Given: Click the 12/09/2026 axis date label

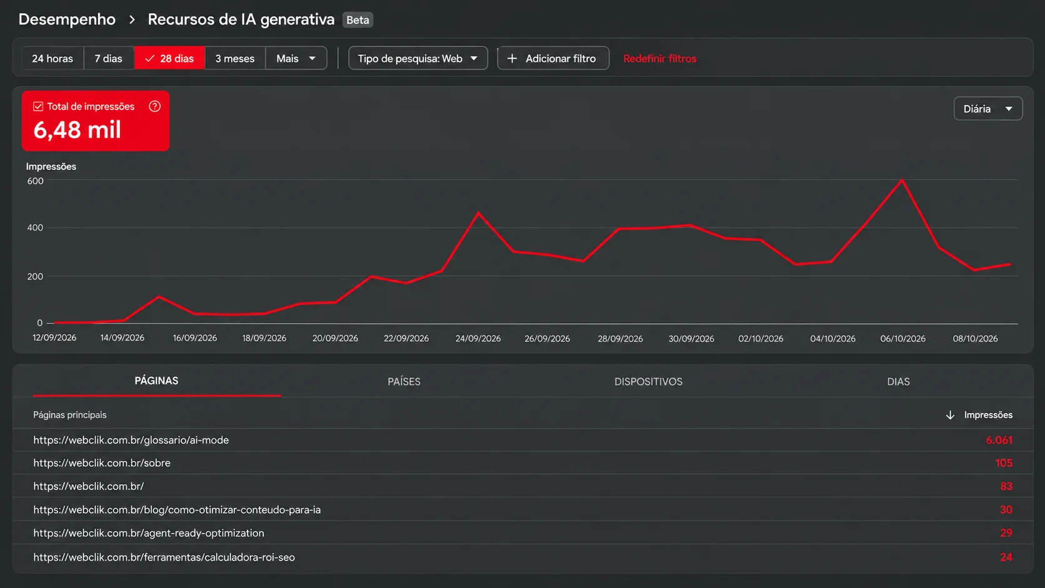Looking at the screenshot, I should pyautogui.click(x=54, y=338).
